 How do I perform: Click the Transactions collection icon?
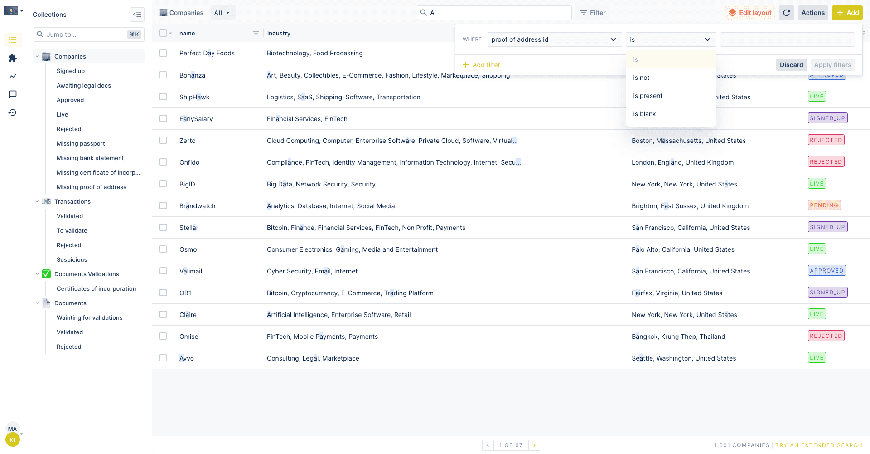(x=46, y=201)
